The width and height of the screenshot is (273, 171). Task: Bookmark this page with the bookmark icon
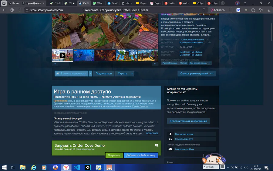pyautogui.click(x=204, y=10)
